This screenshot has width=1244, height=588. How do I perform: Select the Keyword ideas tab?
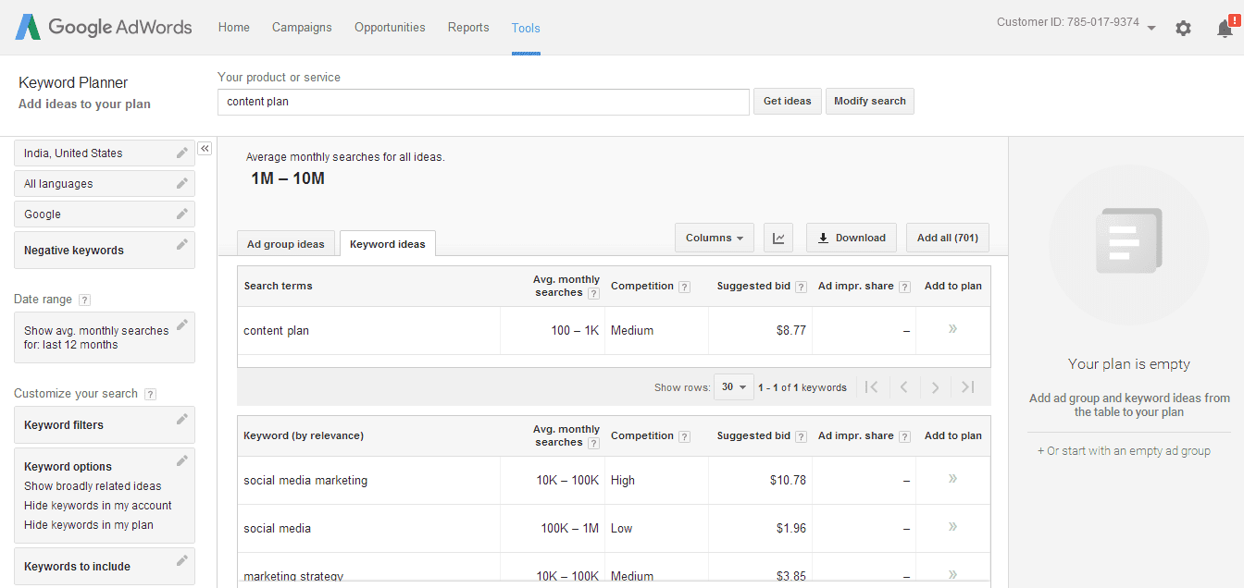click(x=388, y=244)
